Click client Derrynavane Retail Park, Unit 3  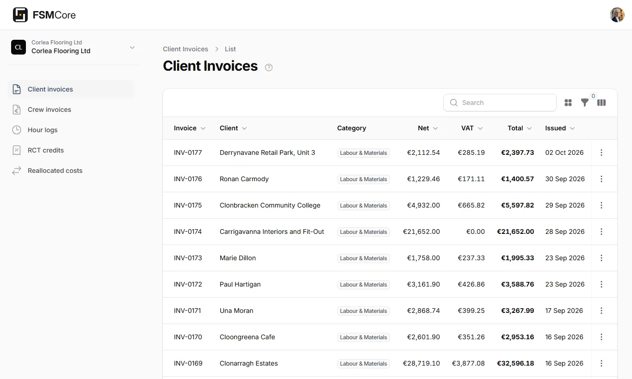point(267,153)
